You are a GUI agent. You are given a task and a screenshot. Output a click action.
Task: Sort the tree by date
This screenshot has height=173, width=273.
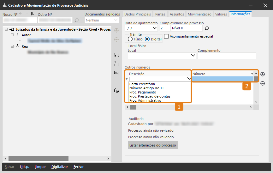click(116, 73)
